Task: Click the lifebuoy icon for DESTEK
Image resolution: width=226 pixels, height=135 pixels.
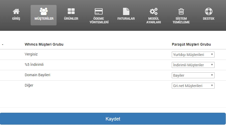Action: (x=209, y=11)
